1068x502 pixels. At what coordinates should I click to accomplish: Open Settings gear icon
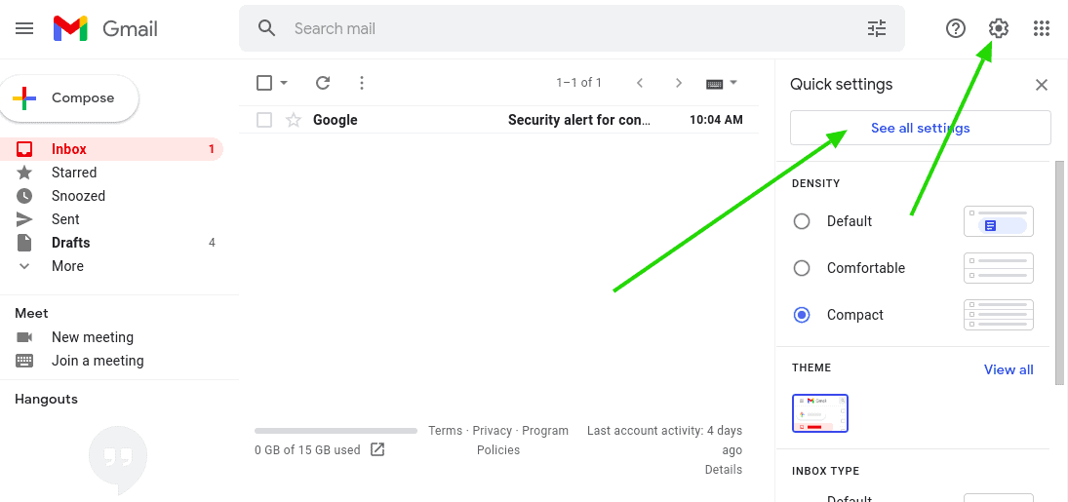pos(999,28)
